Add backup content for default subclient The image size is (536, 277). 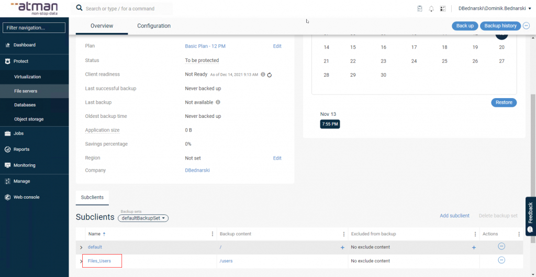click(342, 247)
